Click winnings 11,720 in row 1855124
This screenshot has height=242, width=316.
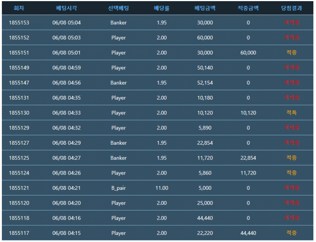click(x=248, y=173)
